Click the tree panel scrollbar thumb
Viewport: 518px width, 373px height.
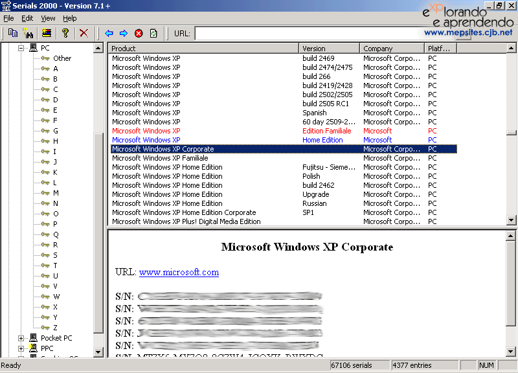pos(98,233)
